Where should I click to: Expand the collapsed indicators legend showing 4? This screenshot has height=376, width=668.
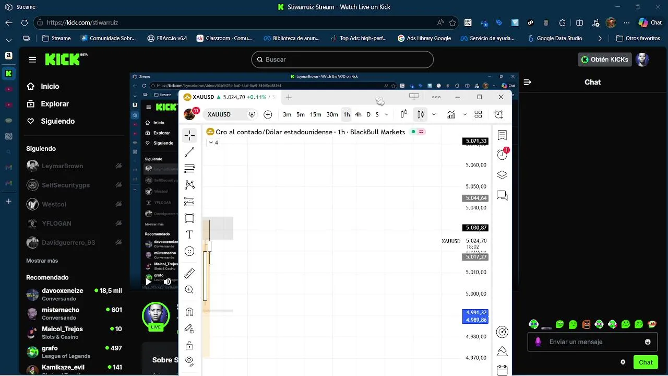pos(213,143)
